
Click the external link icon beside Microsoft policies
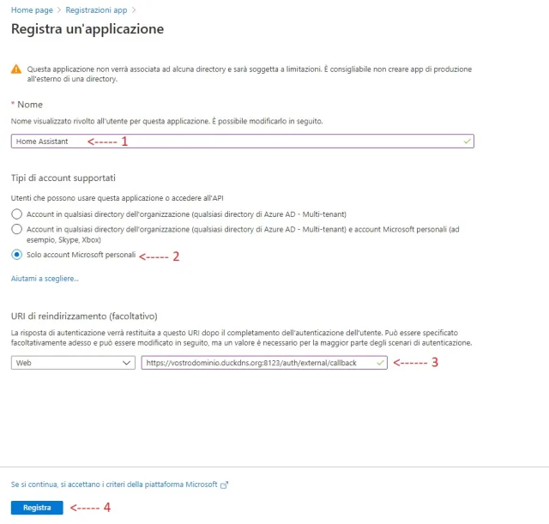pyautogui.click(x=225, y=485)
